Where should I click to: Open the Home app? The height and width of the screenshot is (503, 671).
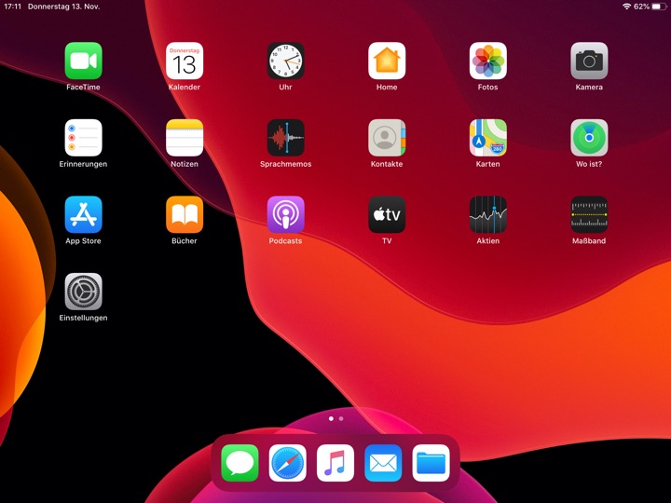[387, 61]
